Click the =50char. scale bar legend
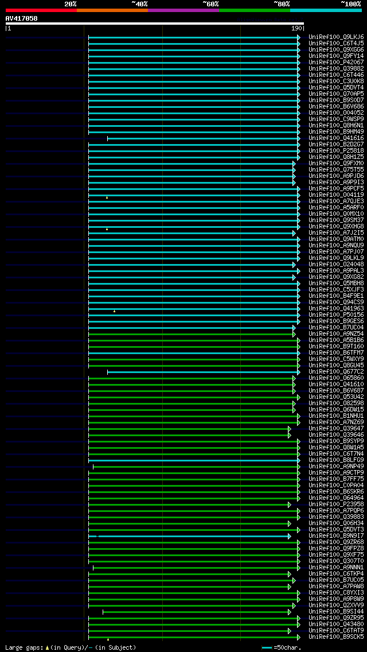The width and height of the screenshot is (367, 652). pos(279,647)
